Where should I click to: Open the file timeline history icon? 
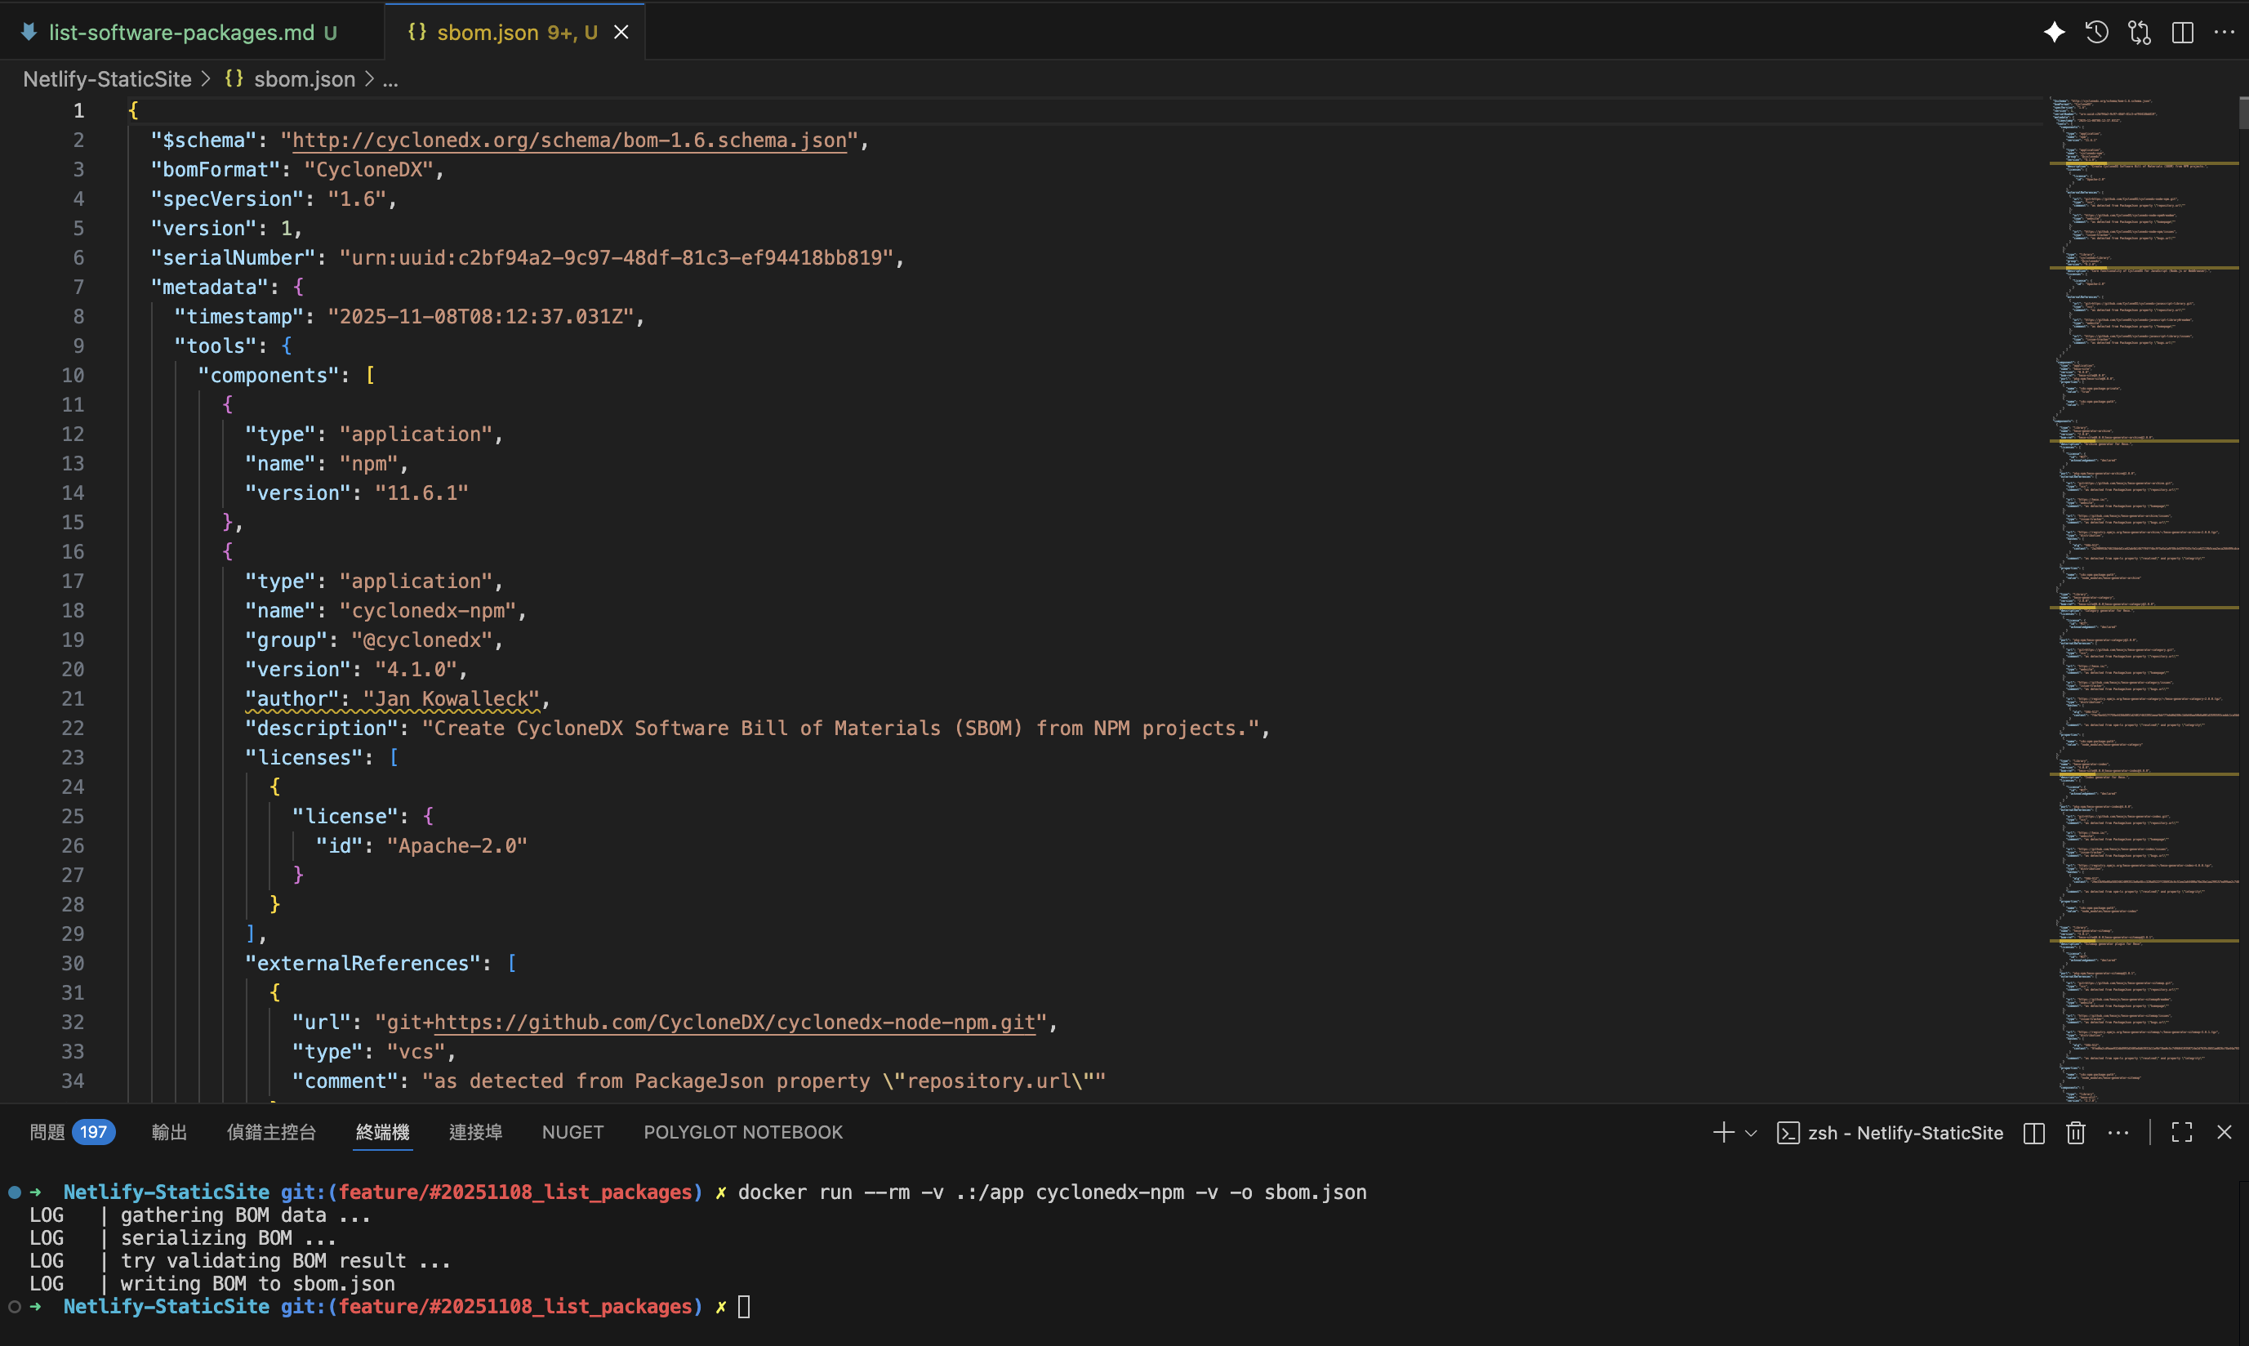pos(2096,33)
